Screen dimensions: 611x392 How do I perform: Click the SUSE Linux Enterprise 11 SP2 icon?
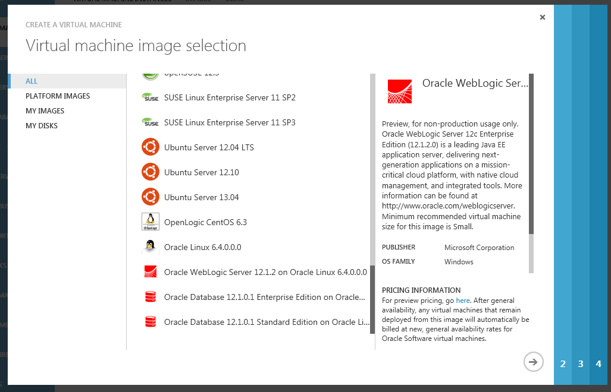pyautogui.click(x=151, y=97)
